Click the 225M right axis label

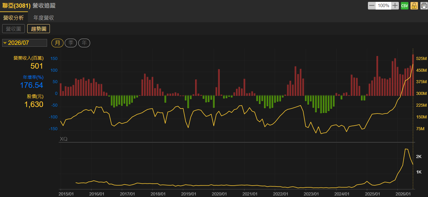tap(421, 105)
